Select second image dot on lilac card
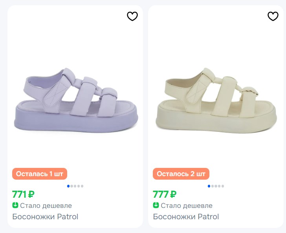Viewport: 286px width, 233px height. (72, 186)
